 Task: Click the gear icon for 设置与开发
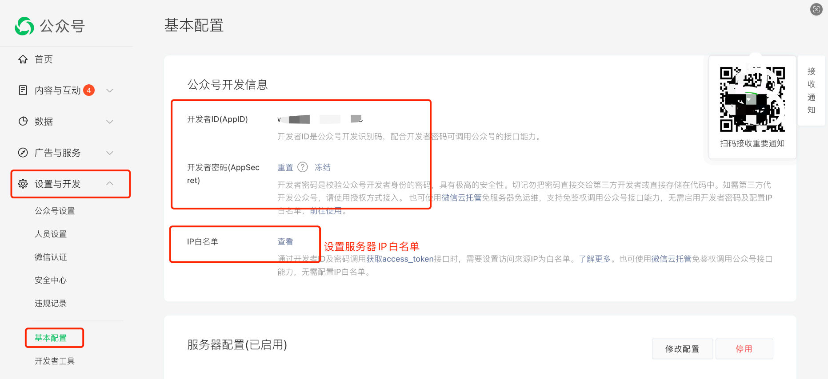[x=23, y=184]
